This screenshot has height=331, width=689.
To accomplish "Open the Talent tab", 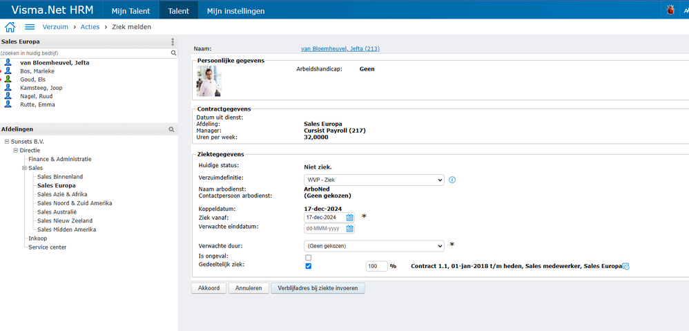I will point(178,11).
